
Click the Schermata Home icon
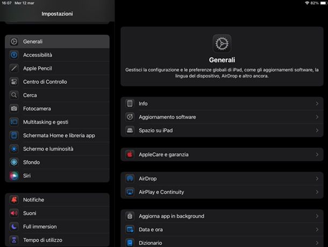pos(14,136)
